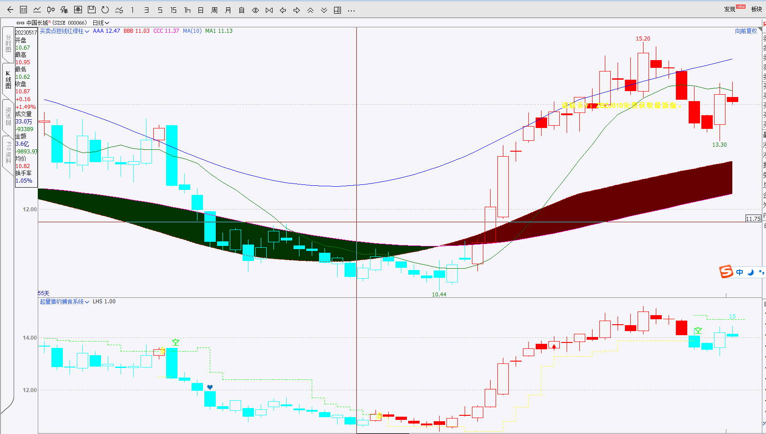
Task: Click the link icon beside 中国长城
Action: point(20,23)
